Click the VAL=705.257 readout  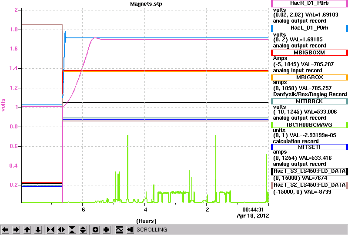(x=315, y=88)
